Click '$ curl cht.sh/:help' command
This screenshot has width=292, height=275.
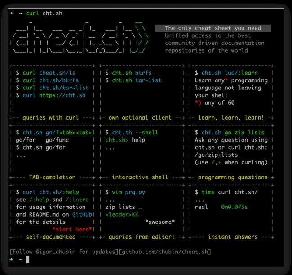pos(47,192)
